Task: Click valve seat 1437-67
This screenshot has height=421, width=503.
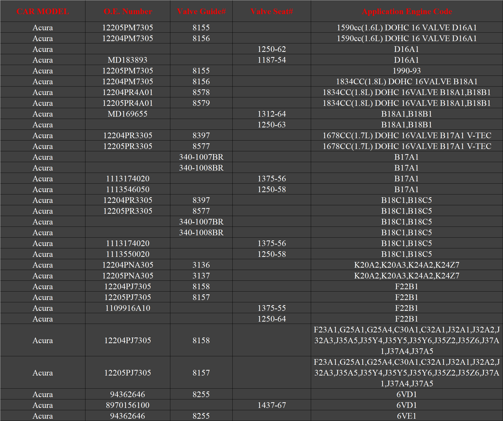Action: click(x=272, y=405)
